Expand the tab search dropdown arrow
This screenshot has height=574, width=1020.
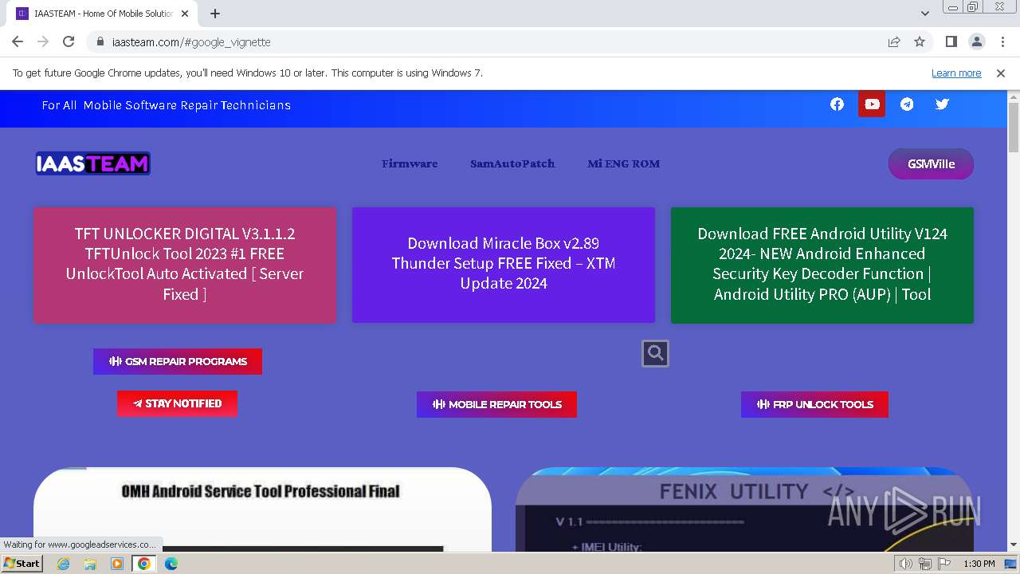pos(925,14)
